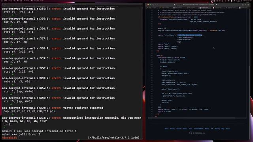Open a new Safari tab
The height and width of the screenshot is (142, 253).
coord(245,5)
